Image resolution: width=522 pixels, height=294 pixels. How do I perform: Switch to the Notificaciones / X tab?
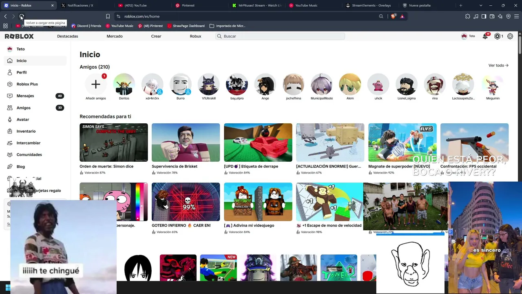[x=85, y=5]
